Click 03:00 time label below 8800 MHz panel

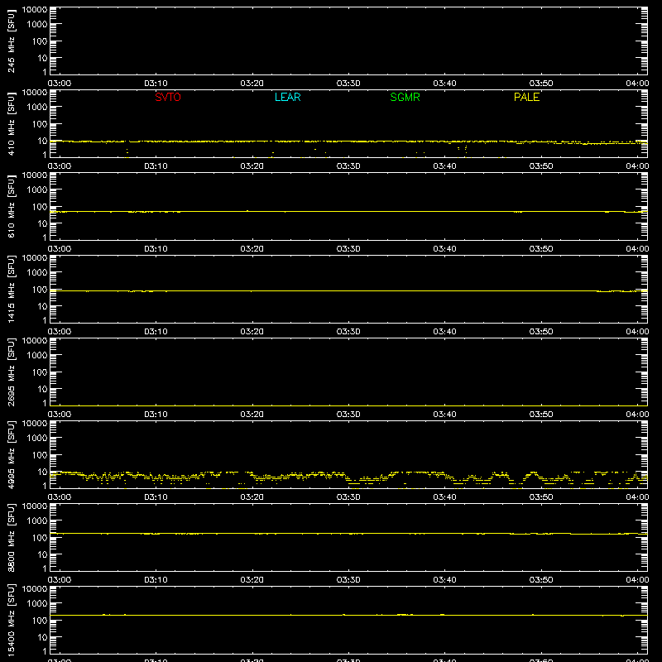(60, 580)
